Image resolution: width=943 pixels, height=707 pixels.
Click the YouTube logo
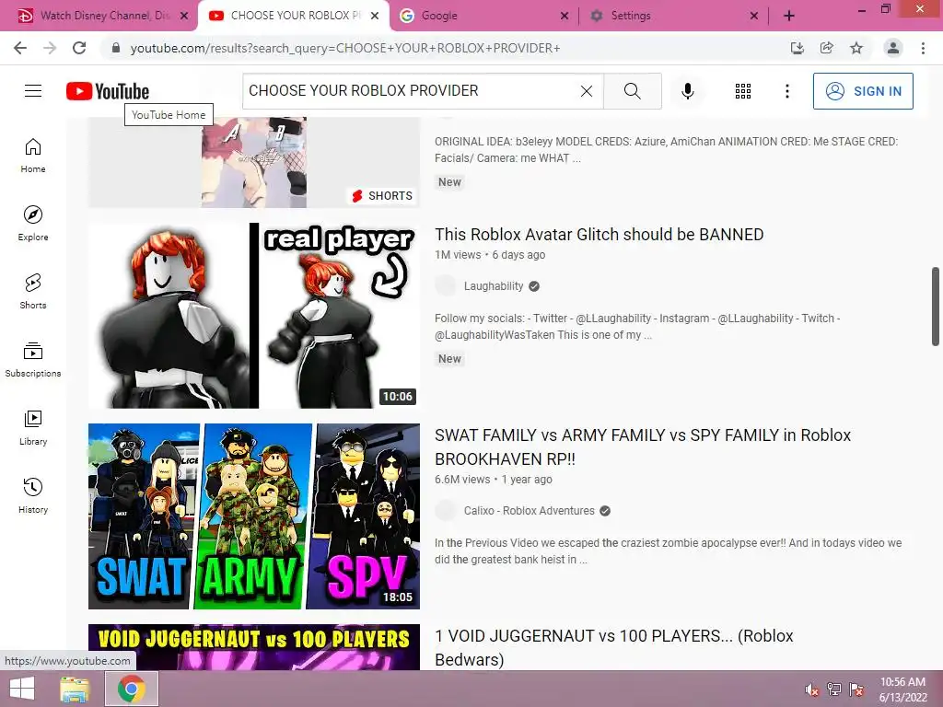point(108,91)
